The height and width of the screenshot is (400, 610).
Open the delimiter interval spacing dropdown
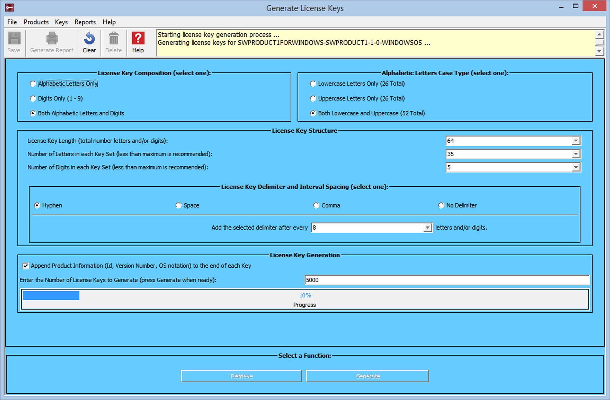[427, 228]
